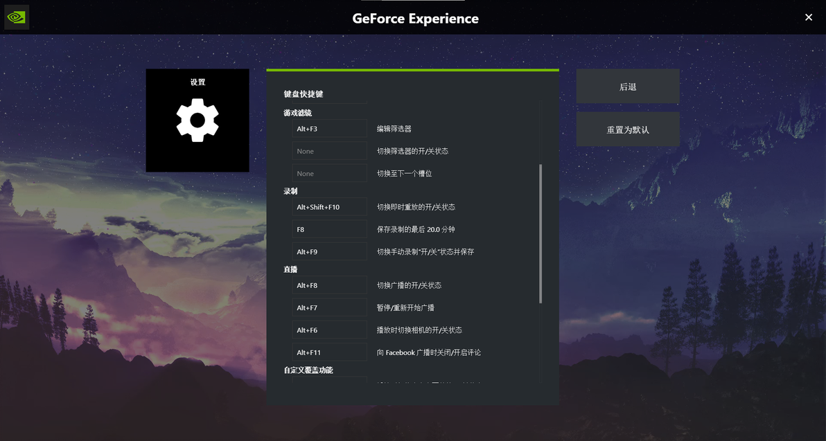Close the GeForce Experience overlay
Image resolution: width=826 pixels, height=441 pixels.
809,17
